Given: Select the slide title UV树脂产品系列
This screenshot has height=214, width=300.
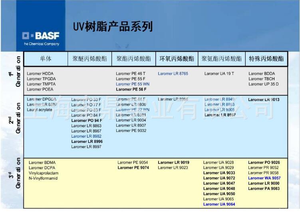Looking at the screenshot, I should click(x=113, y=27).
